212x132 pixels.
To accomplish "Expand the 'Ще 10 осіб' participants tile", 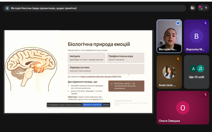I will [196, 72].
